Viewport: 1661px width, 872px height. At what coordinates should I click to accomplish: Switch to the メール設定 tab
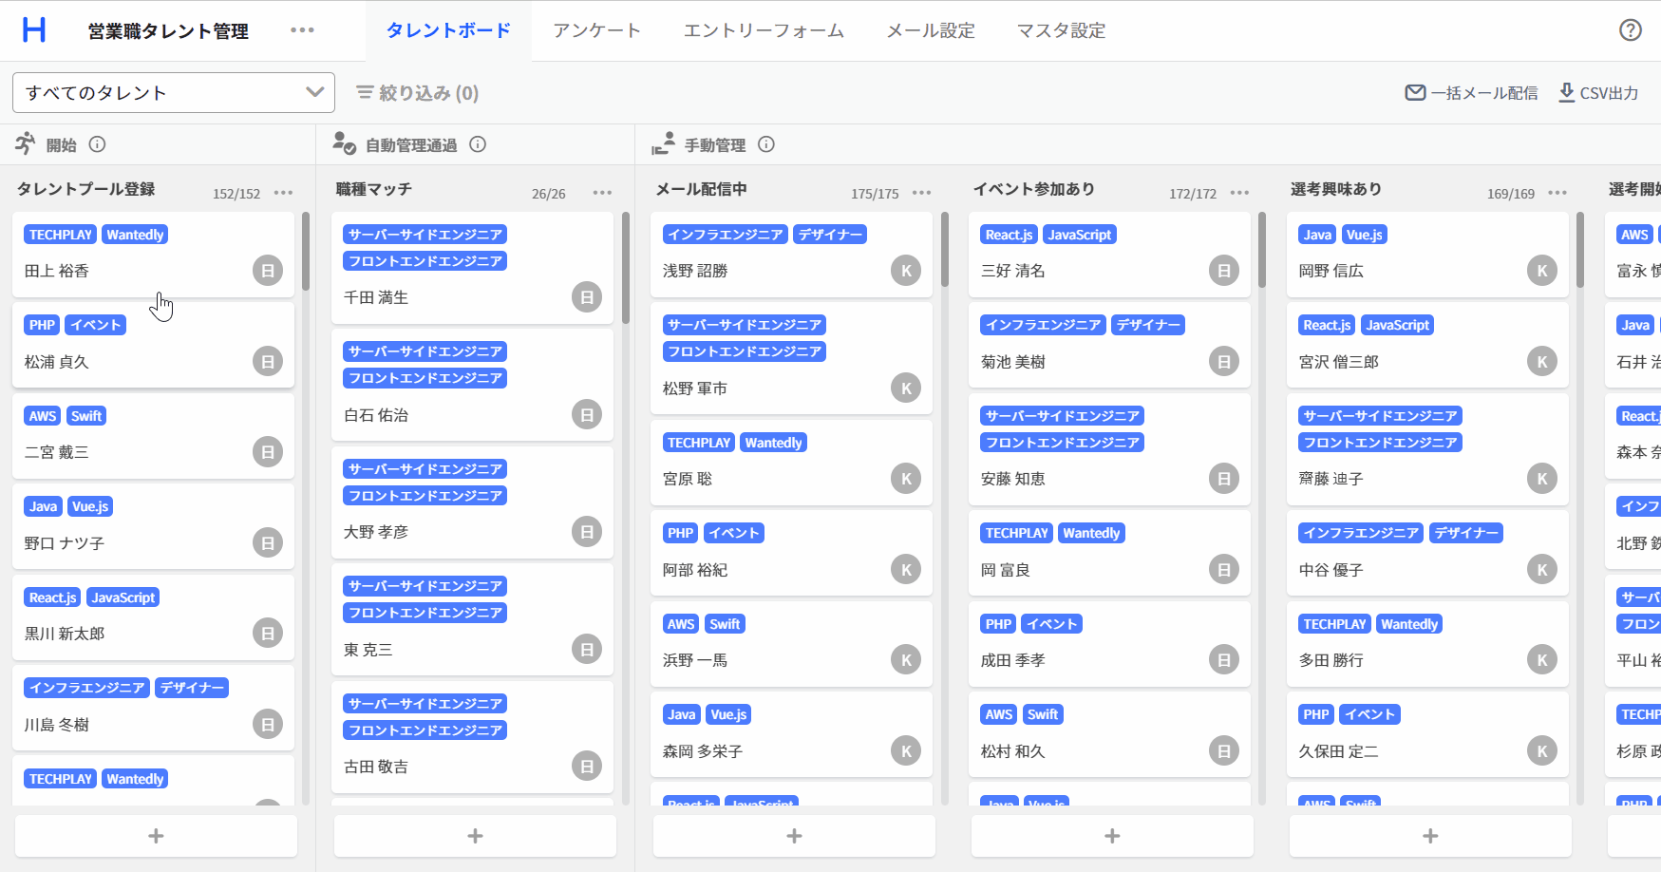[930, 30]
